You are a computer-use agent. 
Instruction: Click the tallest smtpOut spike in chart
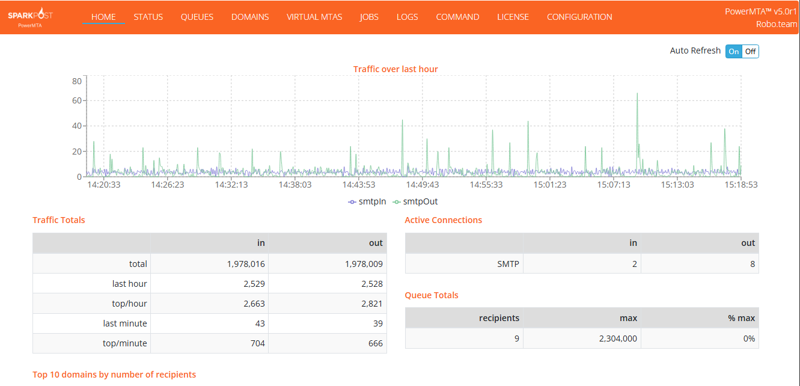click(x=637, y=94)
